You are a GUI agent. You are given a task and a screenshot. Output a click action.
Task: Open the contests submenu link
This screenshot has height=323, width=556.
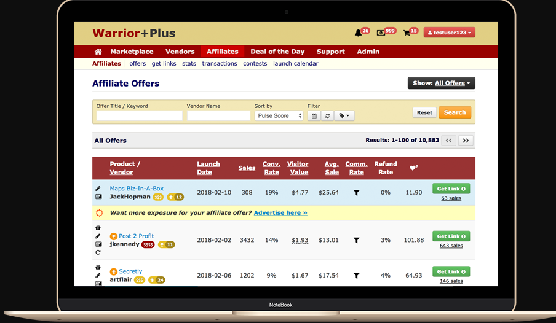click(255, 64)
